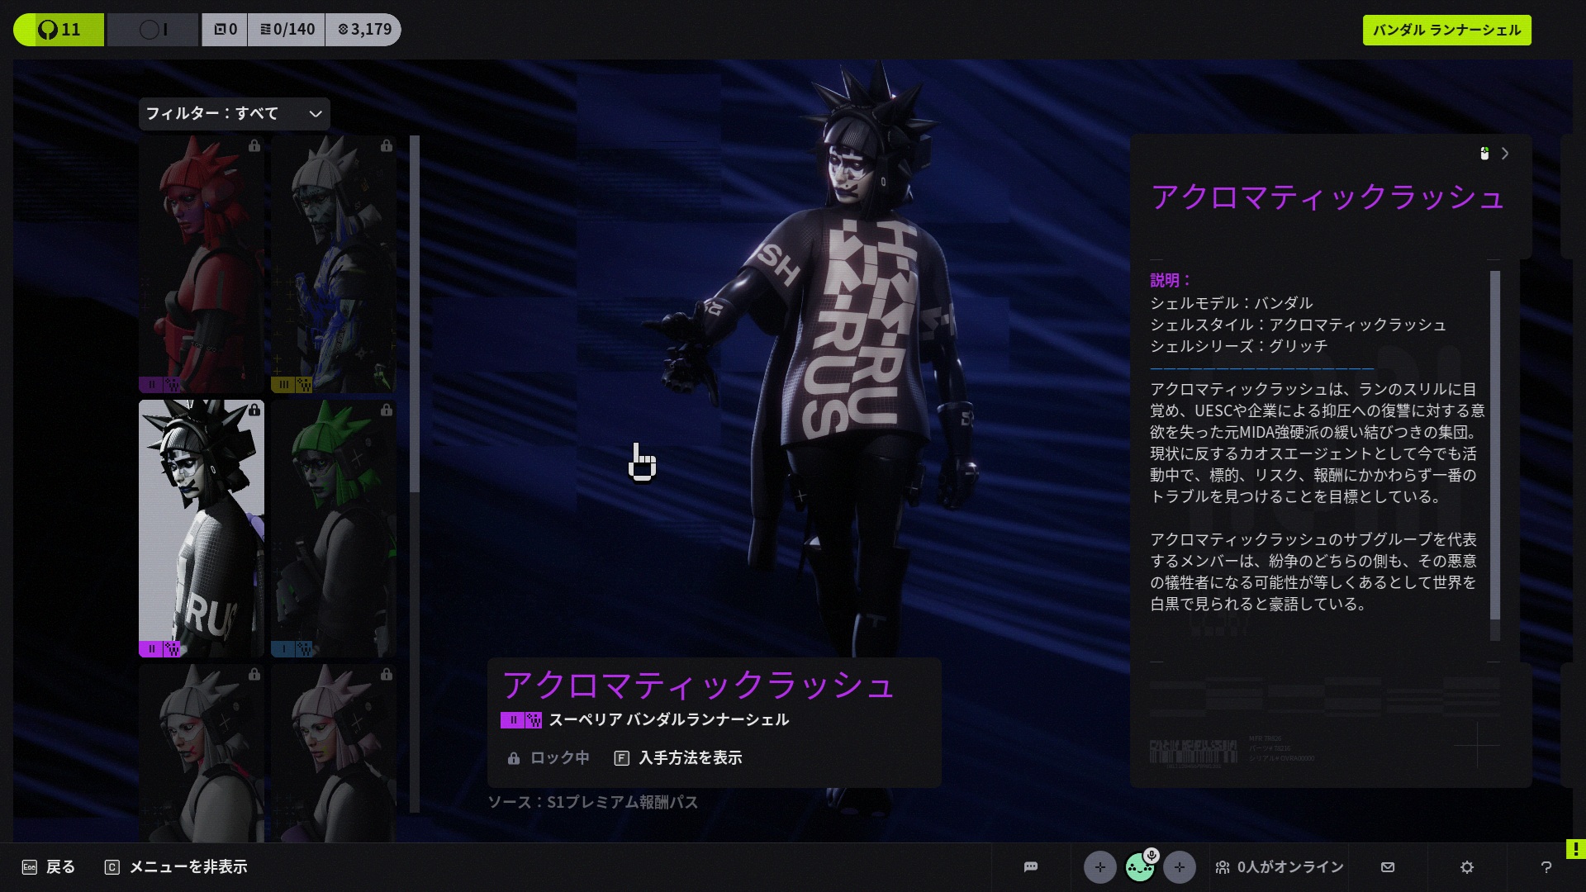Click the level 11 player badge

point(59,30)
